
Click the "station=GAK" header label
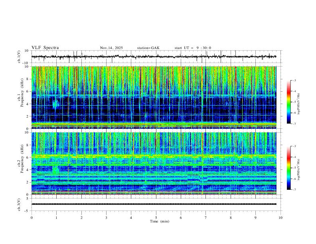tap(148, 48)
